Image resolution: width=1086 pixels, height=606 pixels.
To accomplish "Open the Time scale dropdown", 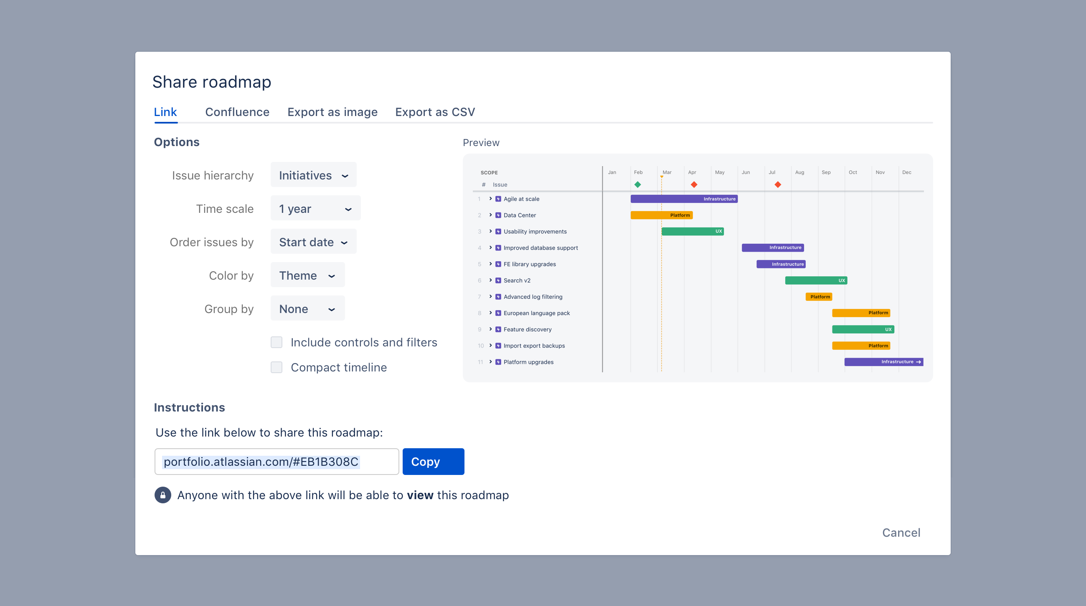I will tap(315, 208).
